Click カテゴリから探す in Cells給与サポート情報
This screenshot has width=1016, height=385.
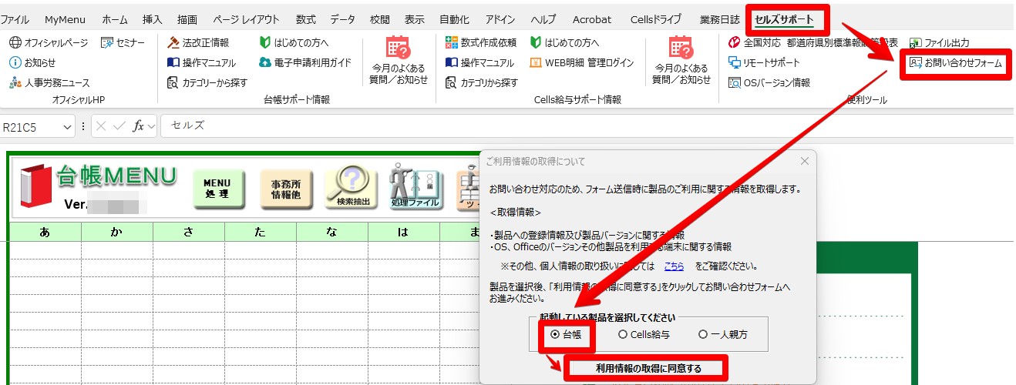click(x=483, y=82)
